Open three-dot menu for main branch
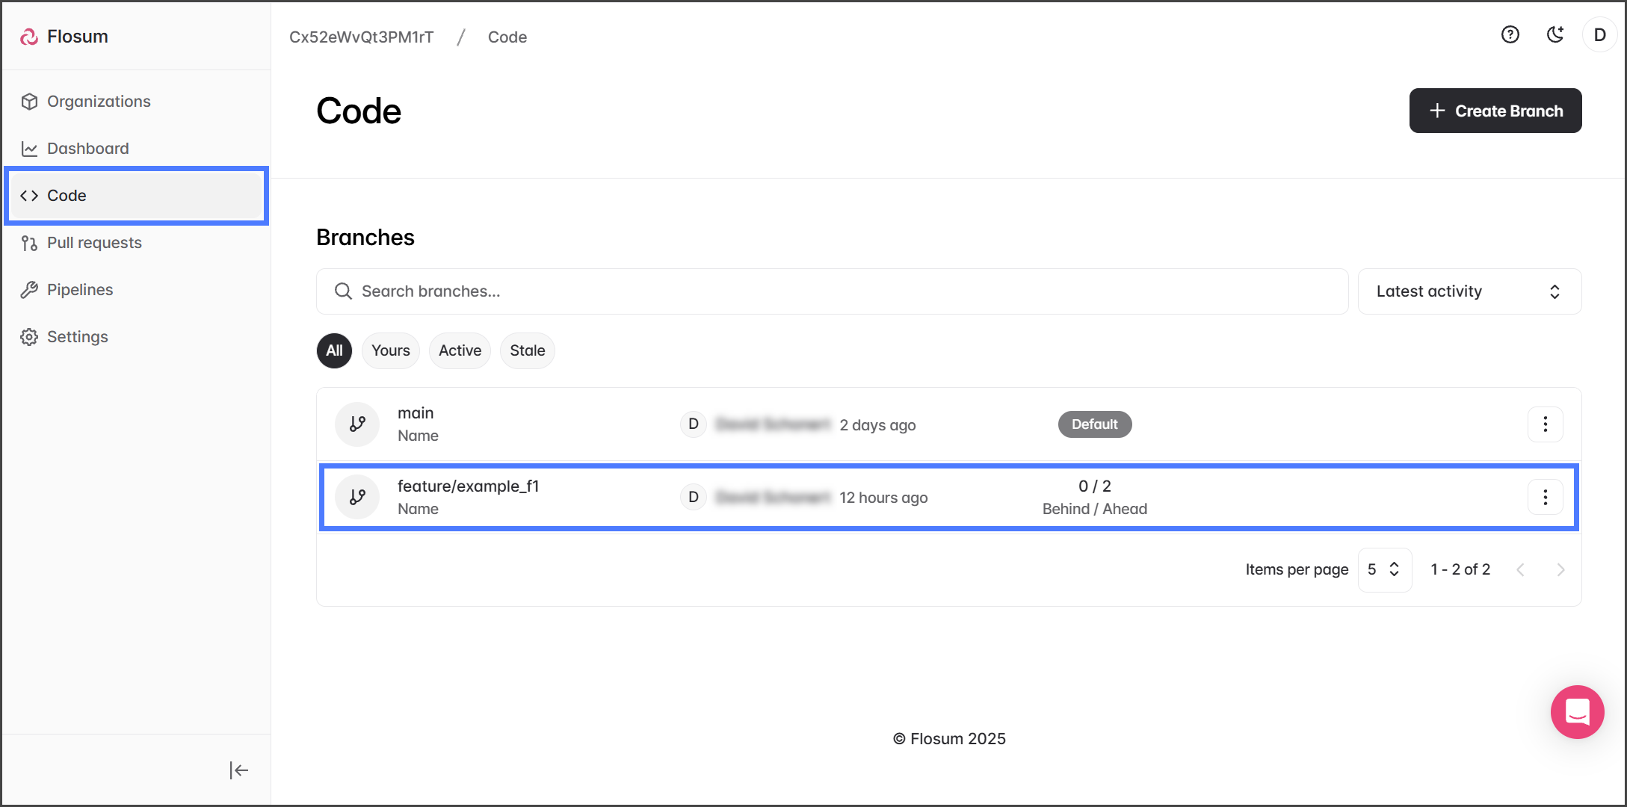This screenshot has height=807, width=1627. 1545,424
